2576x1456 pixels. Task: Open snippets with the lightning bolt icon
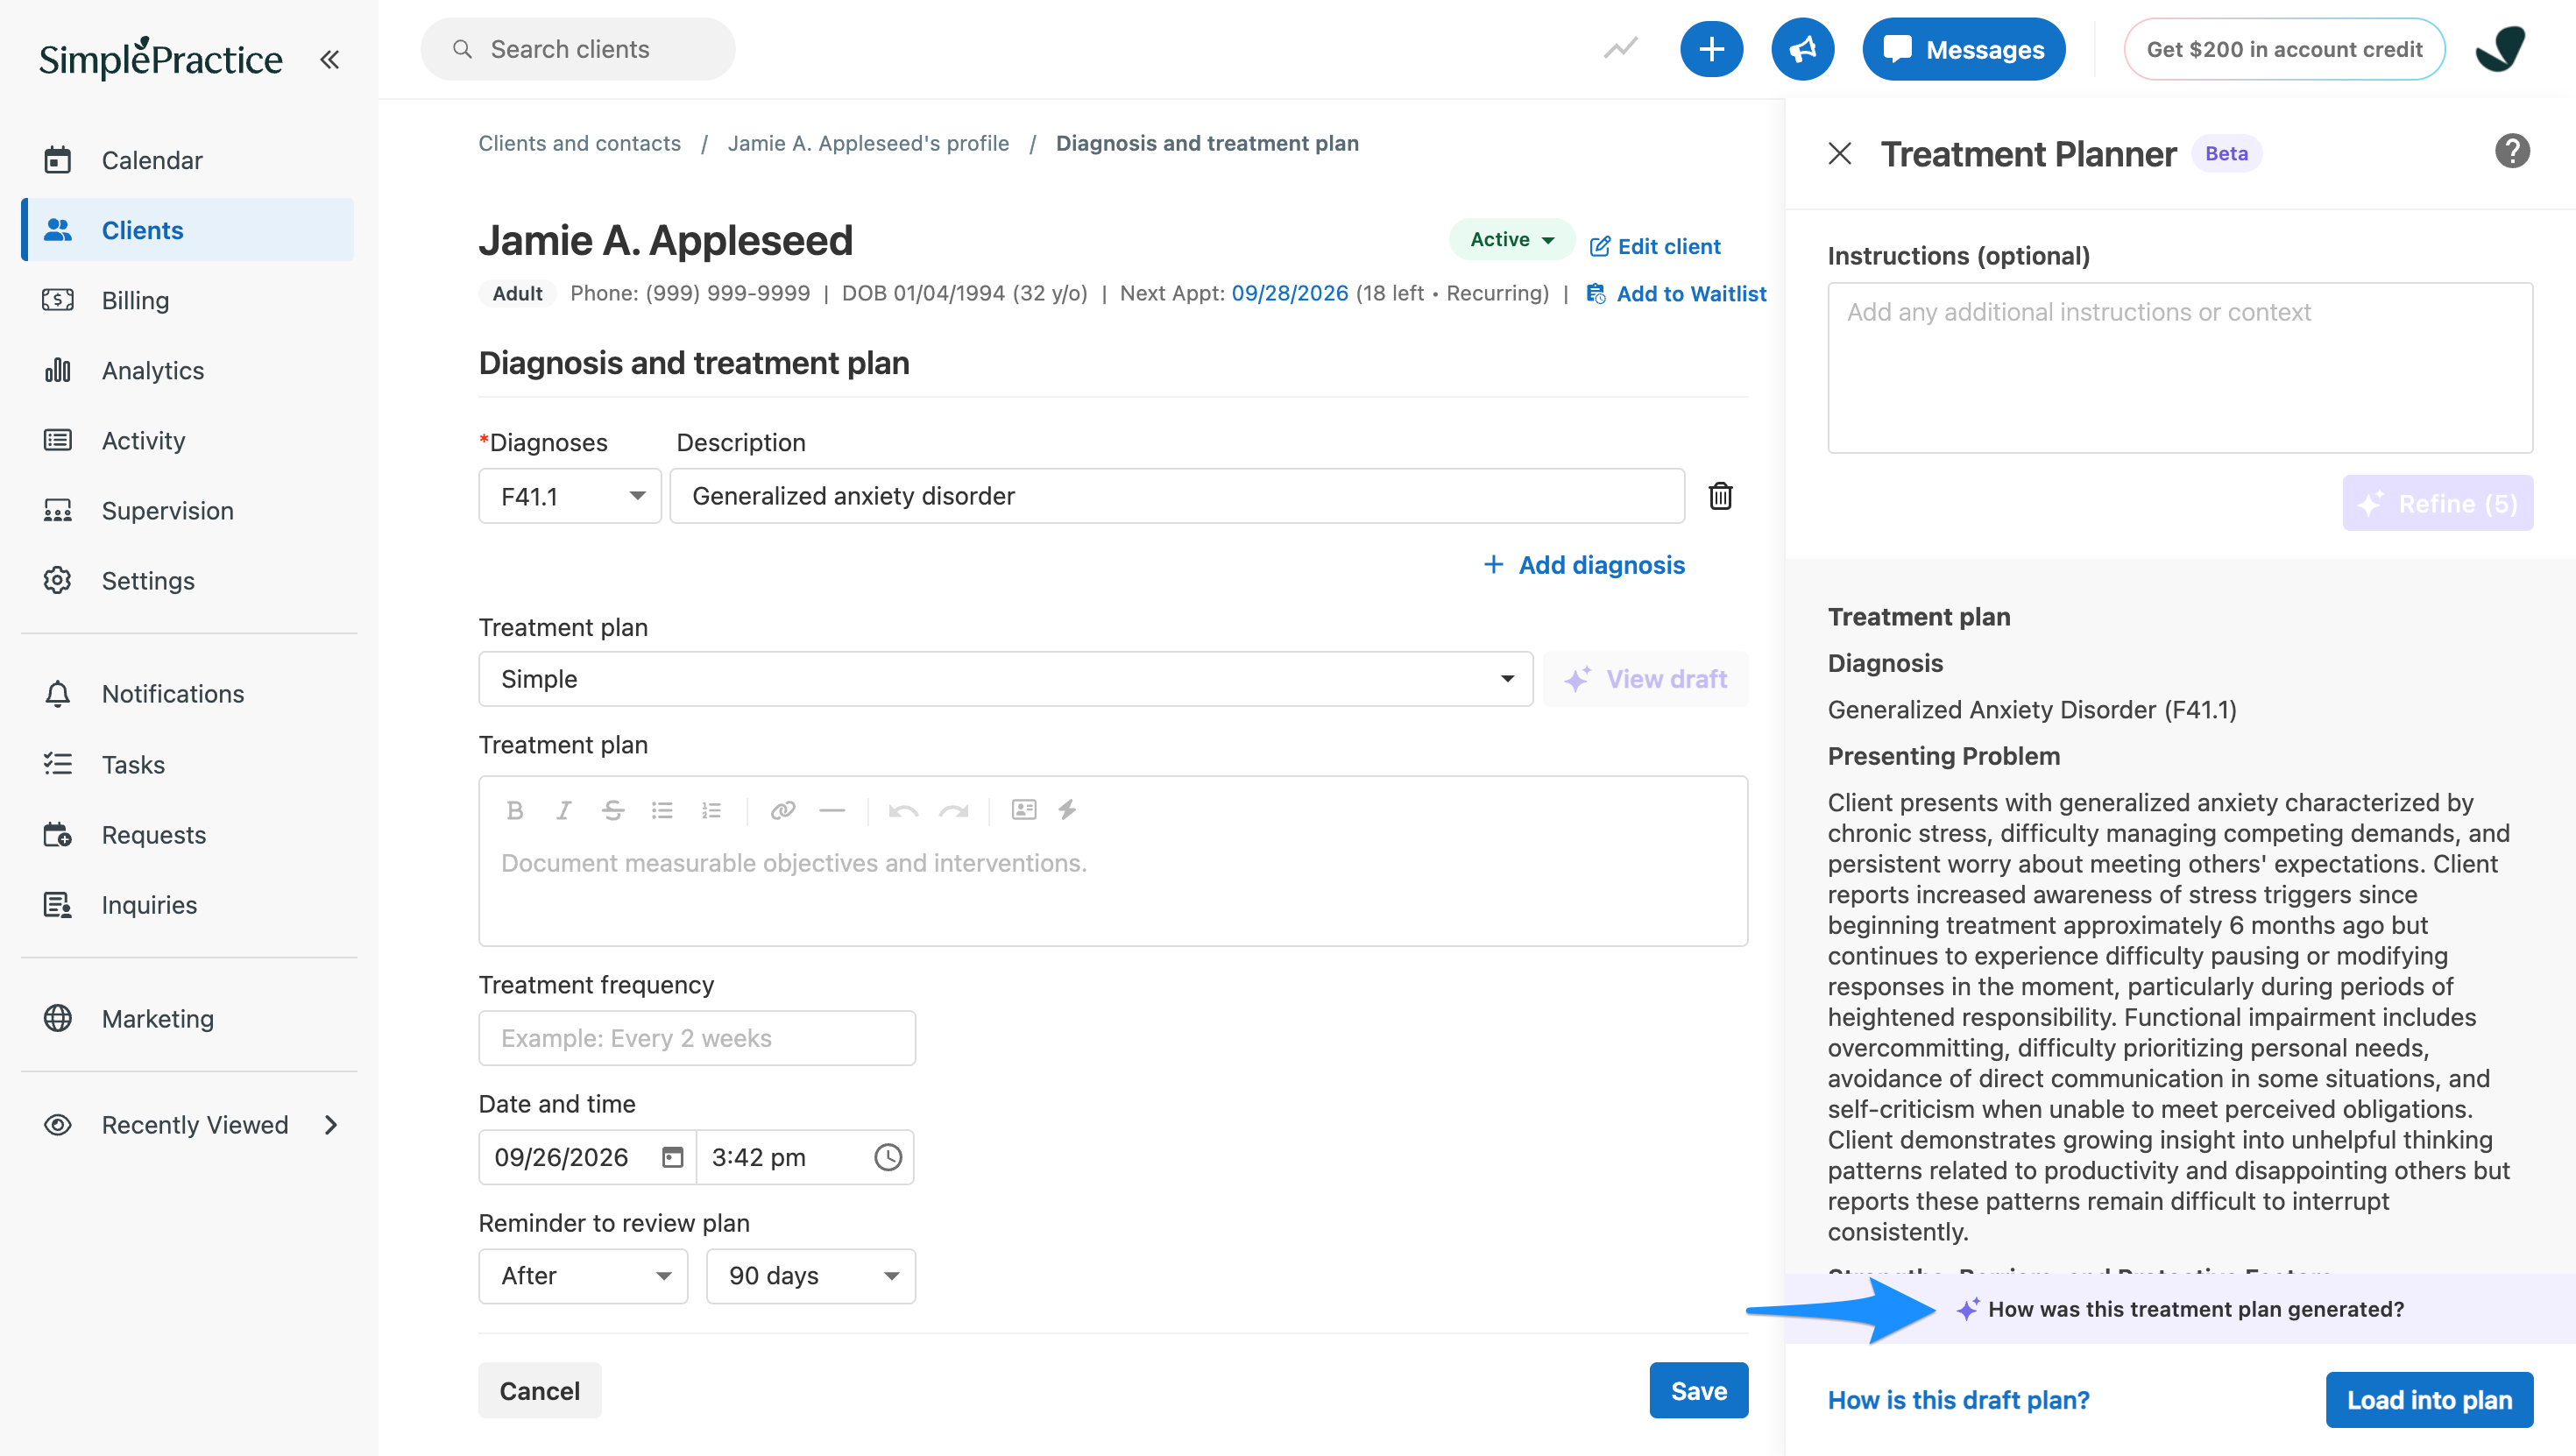click(x=1067, y=810)
